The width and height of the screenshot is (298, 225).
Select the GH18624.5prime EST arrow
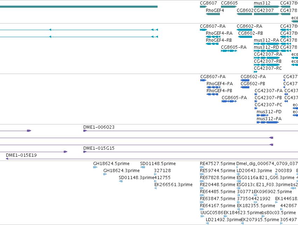(95, 167)
